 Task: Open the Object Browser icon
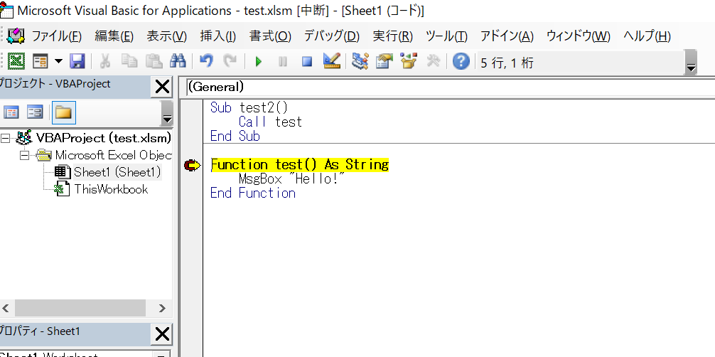(408, 60)
